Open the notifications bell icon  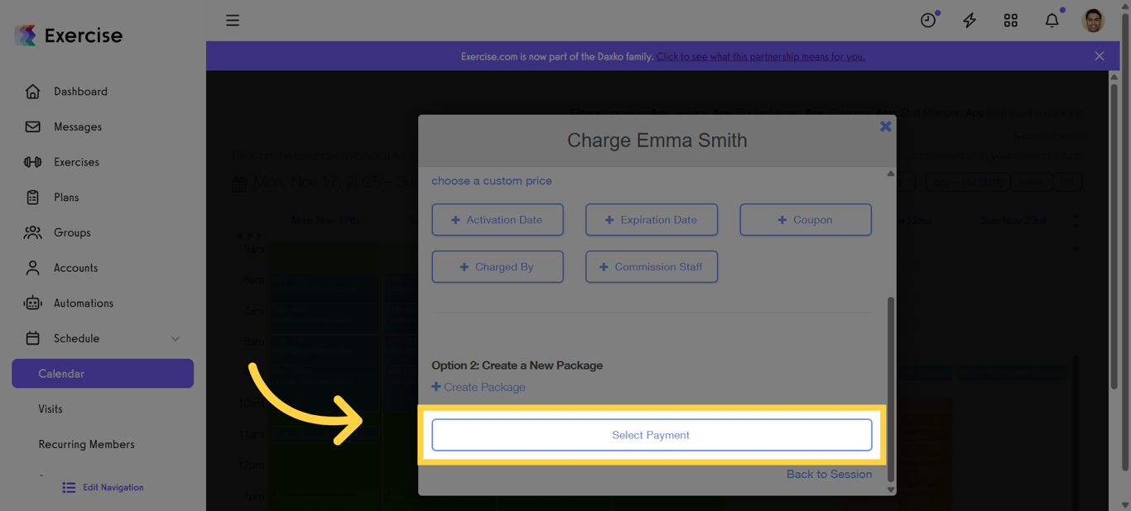(x=1052, y=20)
